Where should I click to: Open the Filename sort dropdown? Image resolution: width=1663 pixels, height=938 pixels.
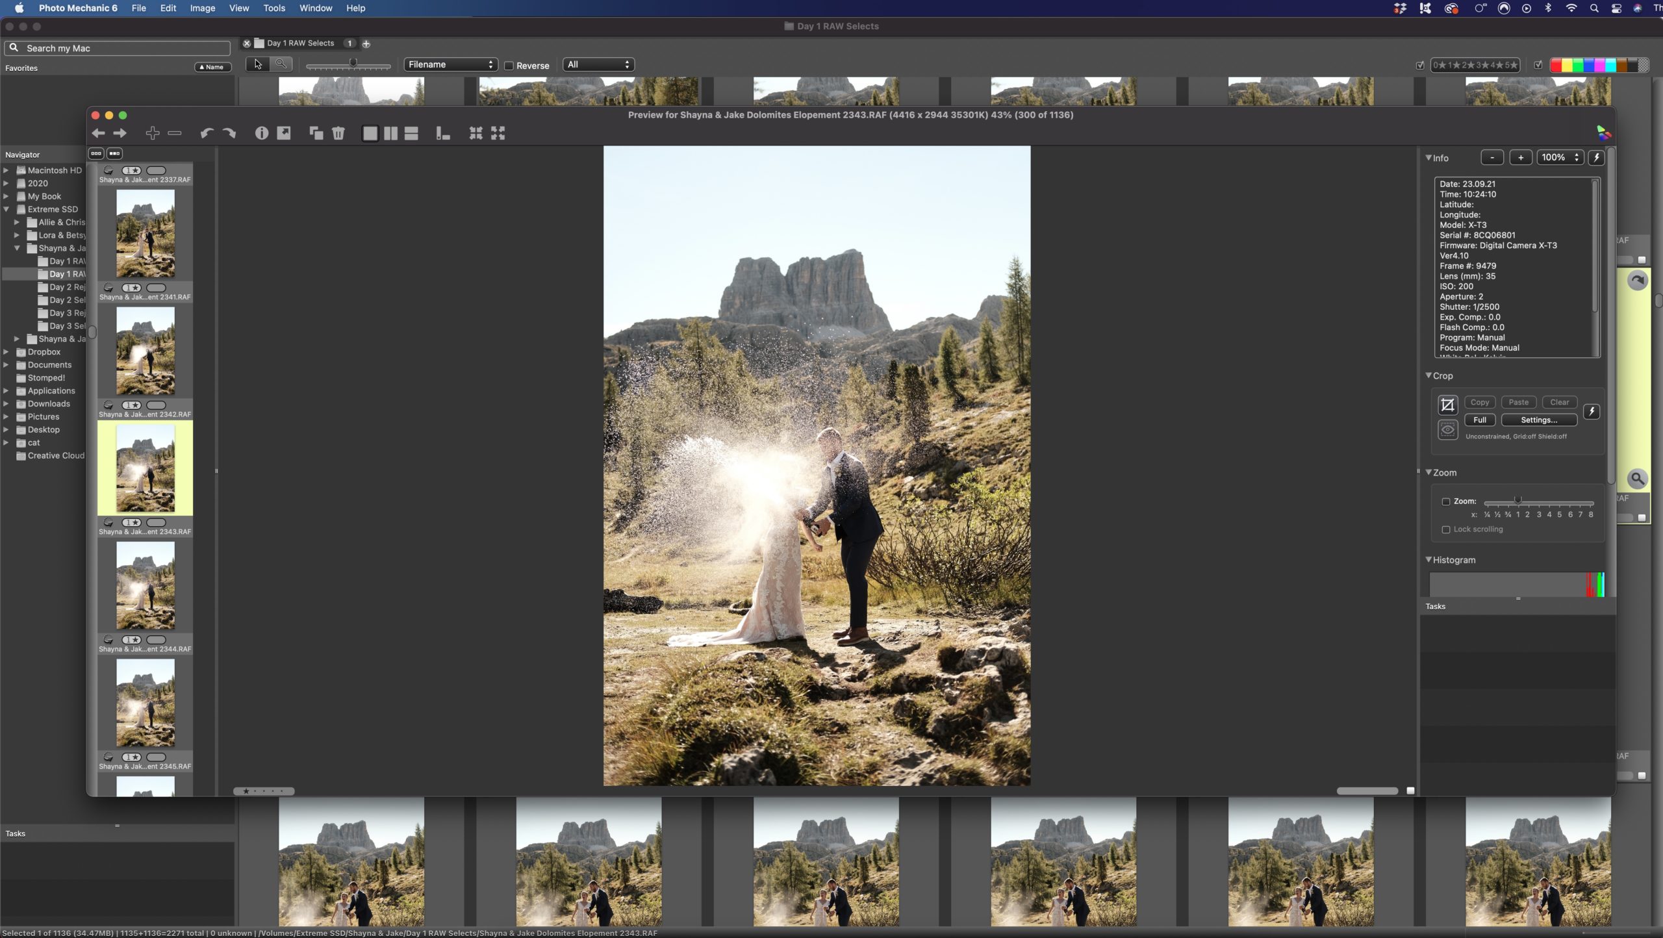click(451, 64)
